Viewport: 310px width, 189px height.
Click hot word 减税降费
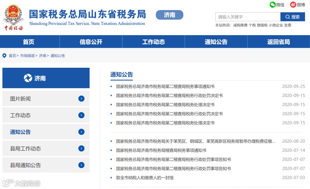240,25
